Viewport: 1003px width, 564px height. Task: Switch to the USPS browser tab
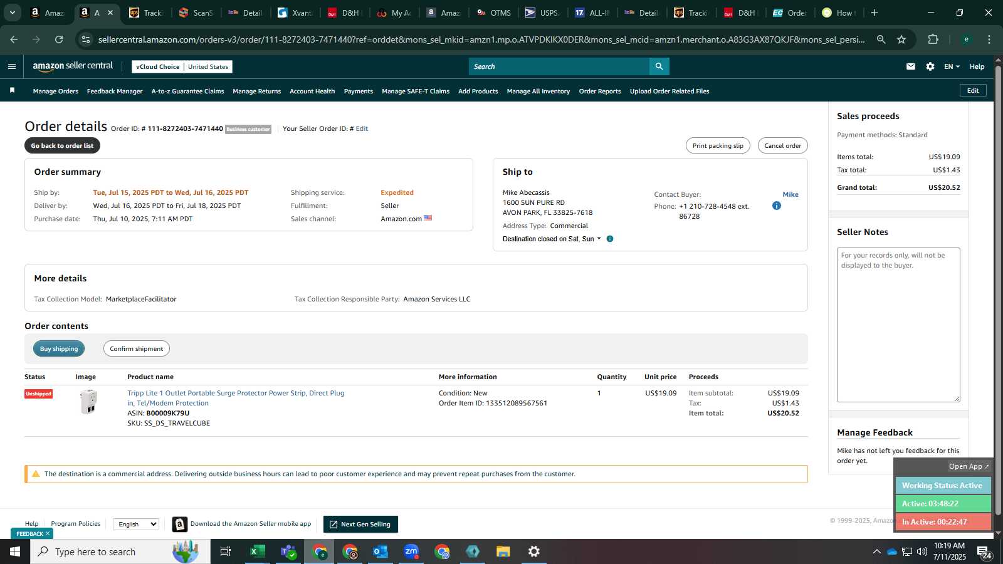coord(544,13)
